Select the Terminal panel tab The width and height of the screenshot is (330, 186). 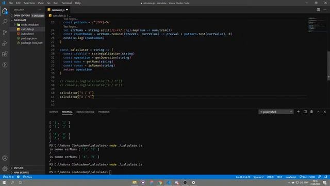(x=67, y=112)
